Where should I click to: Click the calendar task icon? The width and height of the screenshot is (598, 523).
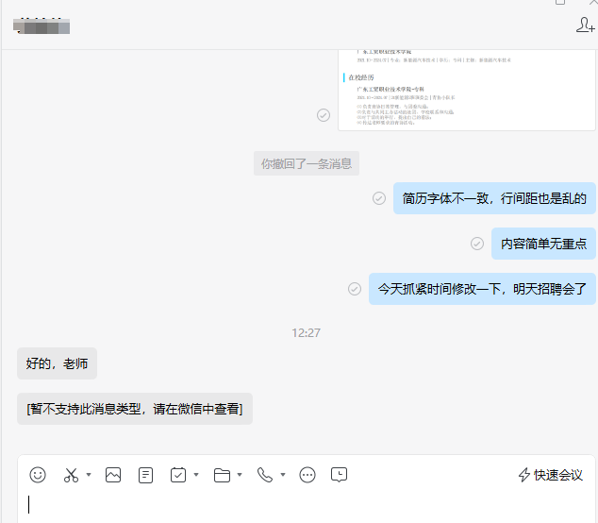click(178, 475)
